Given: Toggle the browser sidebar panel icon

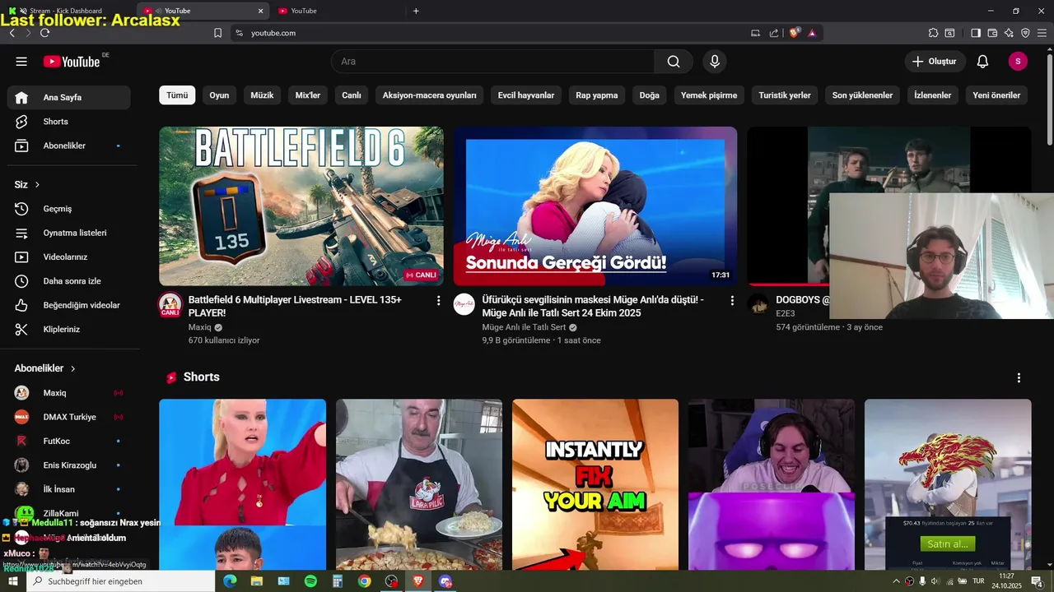Looking at the screenshot, I should point(976,33).
